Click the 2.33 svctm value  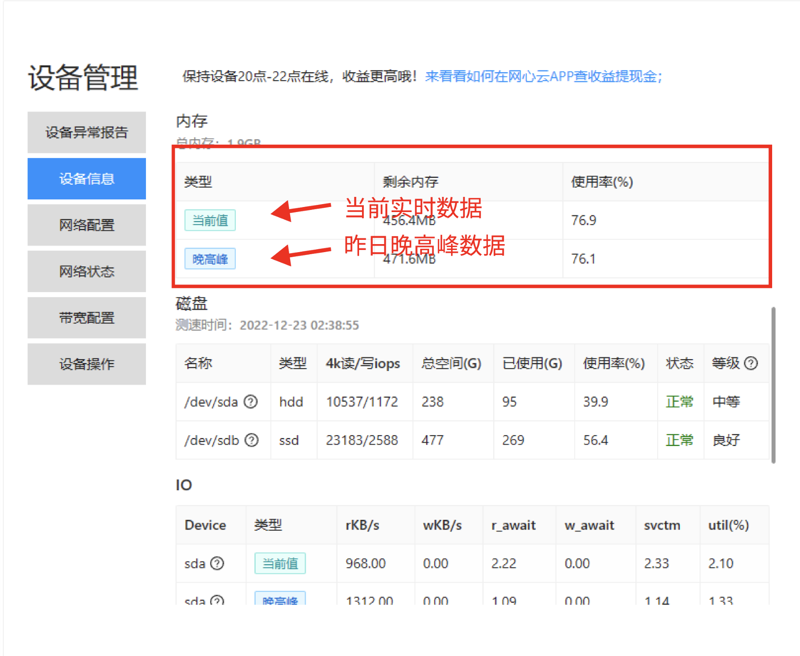click(x=657, y=563)
